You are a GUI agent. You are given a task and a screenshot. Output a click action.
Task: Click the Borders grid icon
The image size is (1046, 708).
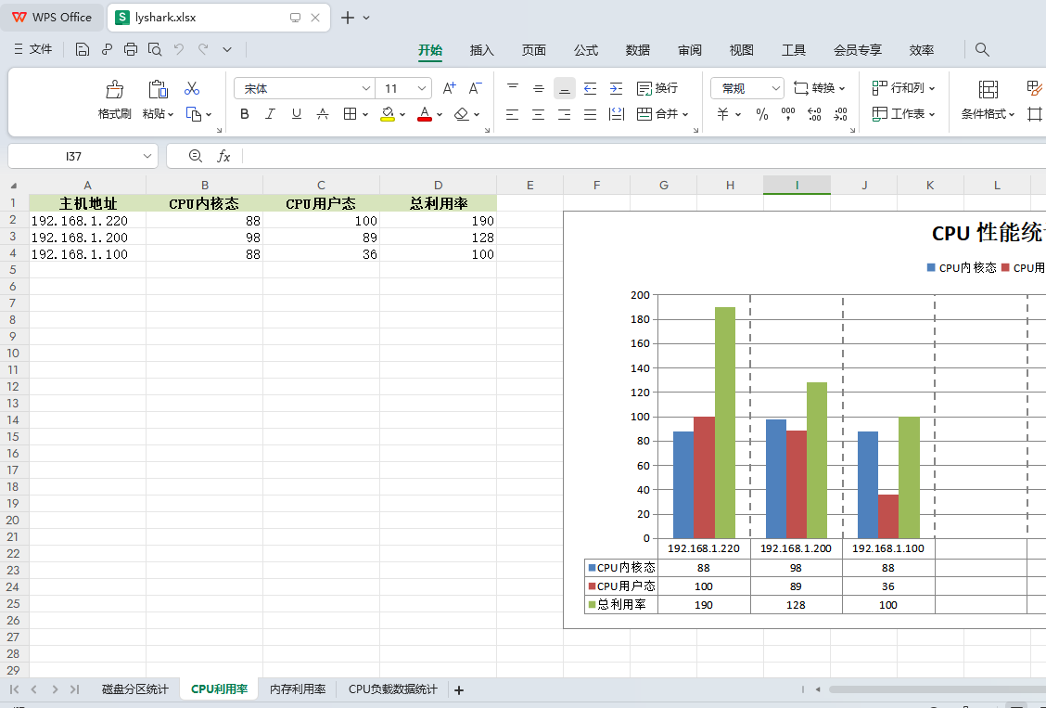click(350, 114)
